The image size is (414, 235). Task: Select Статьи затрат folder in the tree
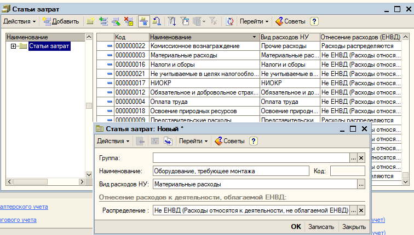(x=49, y=46)
